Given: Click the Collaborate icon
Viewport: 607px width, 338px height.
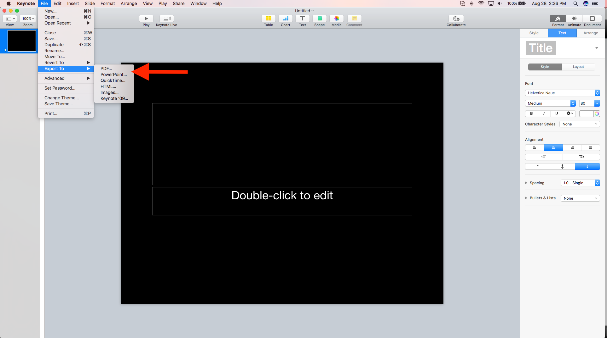Looking at the screenshot, I should click(456, 19).
